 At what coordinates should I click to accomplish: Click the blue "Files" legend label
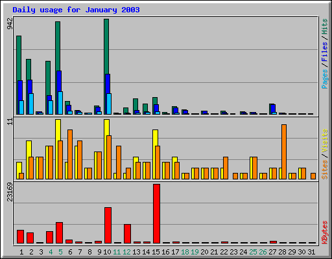[325, 51]
